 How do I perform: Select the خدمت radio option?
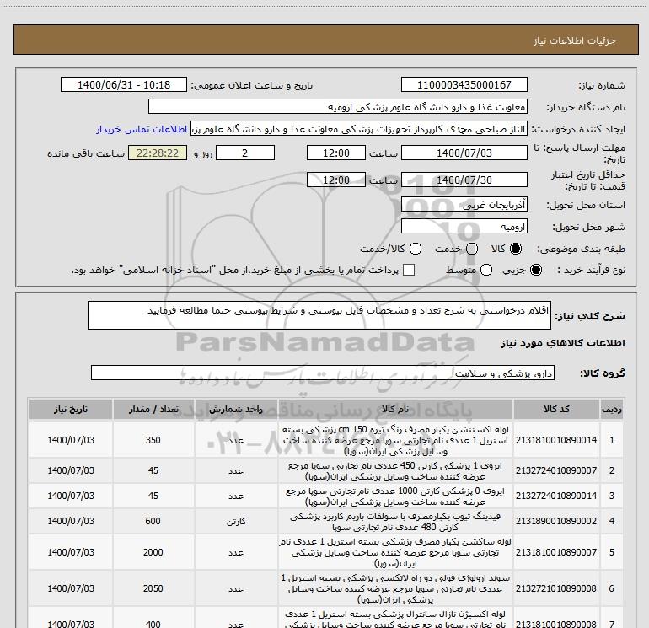(x=472, y=250)
